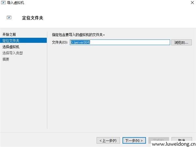This screenshot has height=147, width=196.
Task: Click the 上一步(P) back button
Action: tap(108, 140)
